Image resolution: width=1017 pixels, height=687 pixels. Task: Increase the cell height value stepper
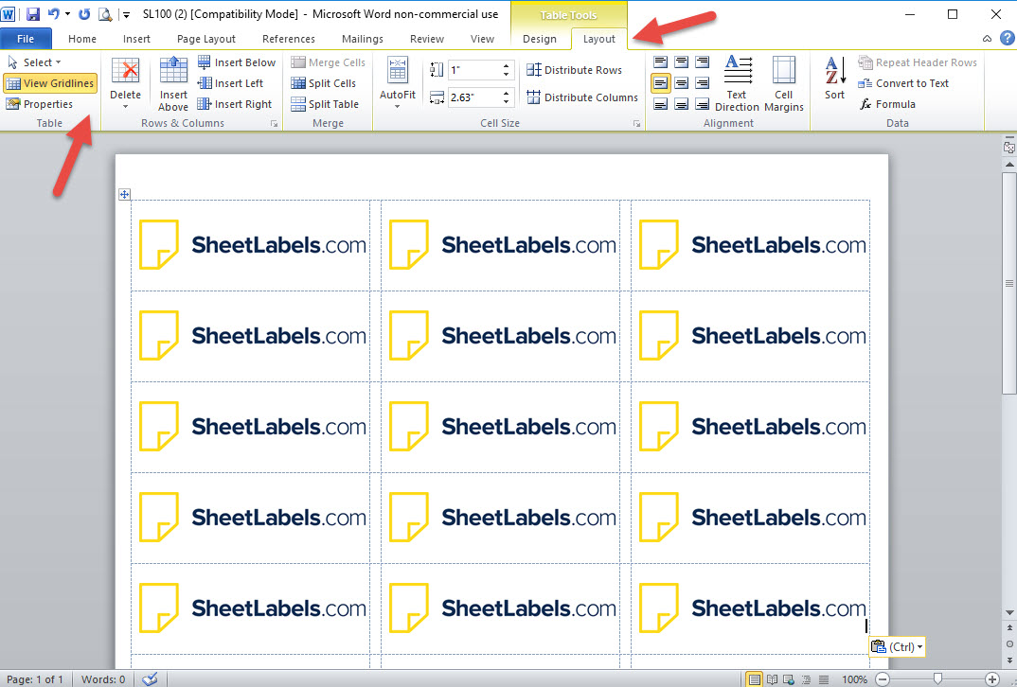507,64
